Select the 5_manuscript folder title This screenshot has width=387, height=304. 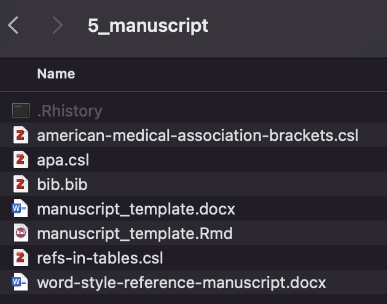pos(148,26)
